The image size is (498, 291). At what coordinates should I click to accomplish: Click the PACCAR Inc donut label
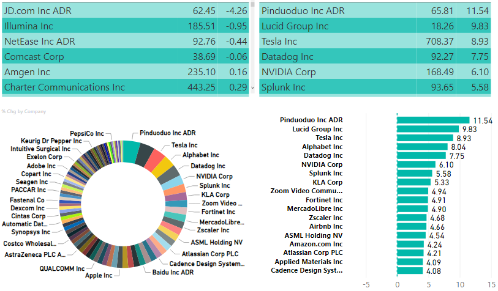pyautogui.click(x=28, y=190)
